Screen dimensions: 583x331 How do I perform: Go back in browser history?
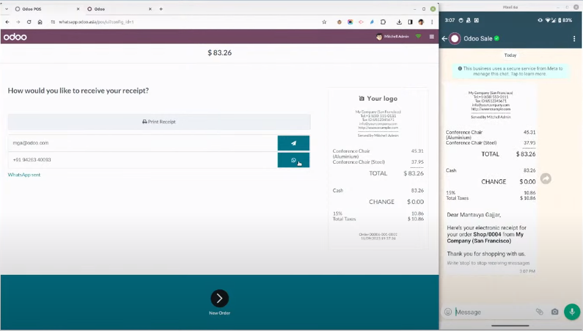tap(7, 22)
